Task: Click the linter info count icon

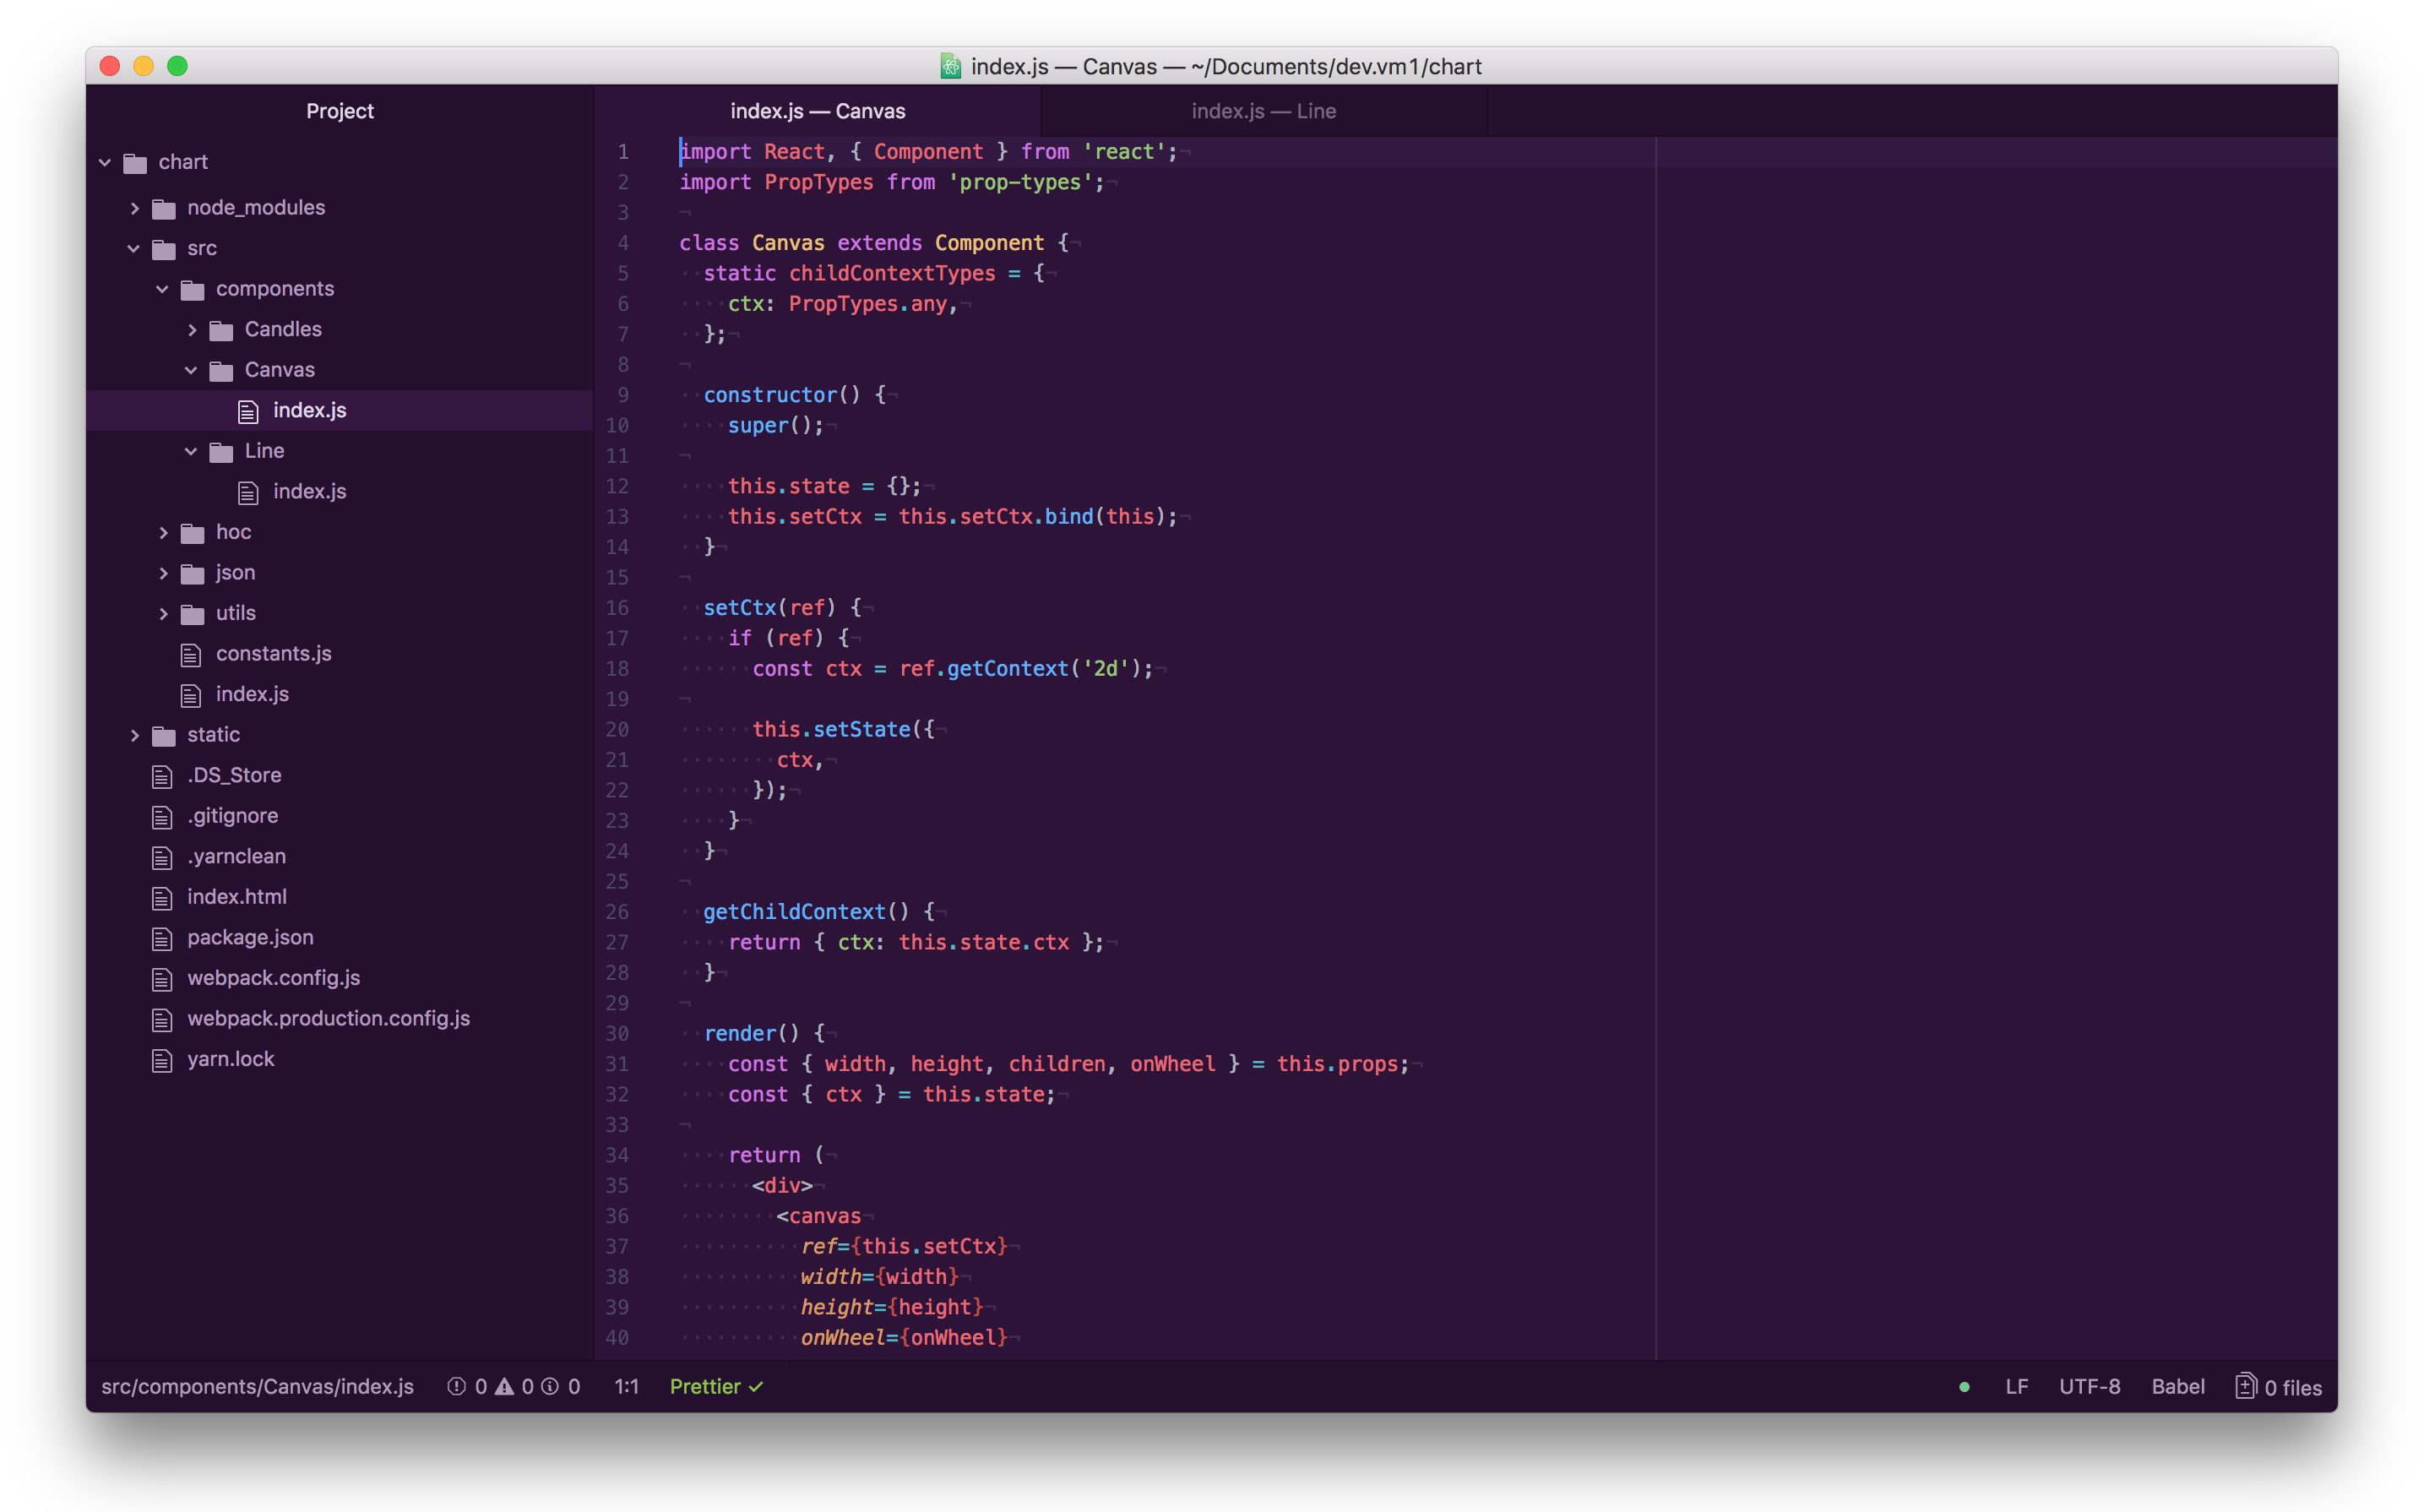Action: [x=550, y=1386]
